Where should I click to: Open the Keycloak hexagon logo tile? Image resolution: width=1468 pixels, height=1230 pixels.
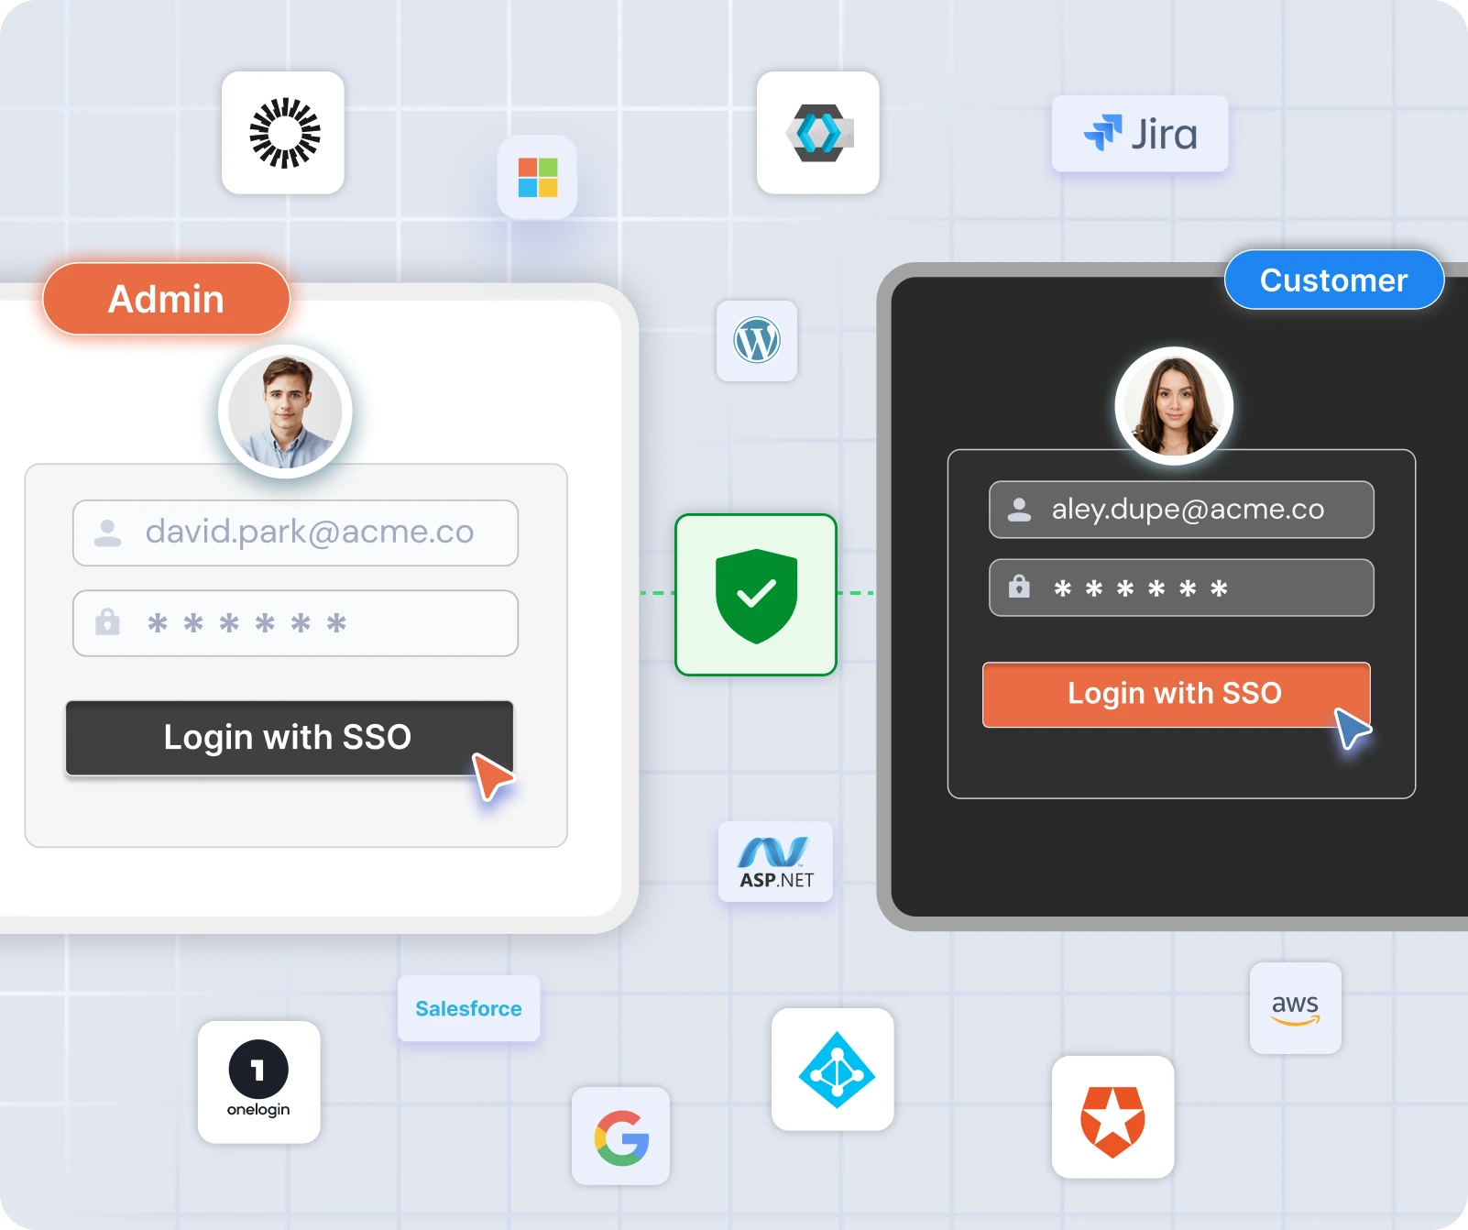(x=818, y=133)
